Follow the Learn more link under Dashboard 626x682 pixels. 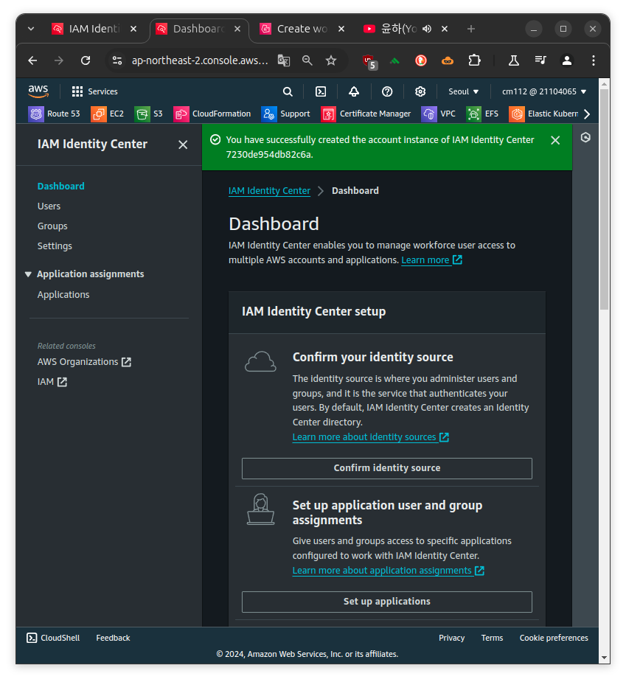coord(431,260)
